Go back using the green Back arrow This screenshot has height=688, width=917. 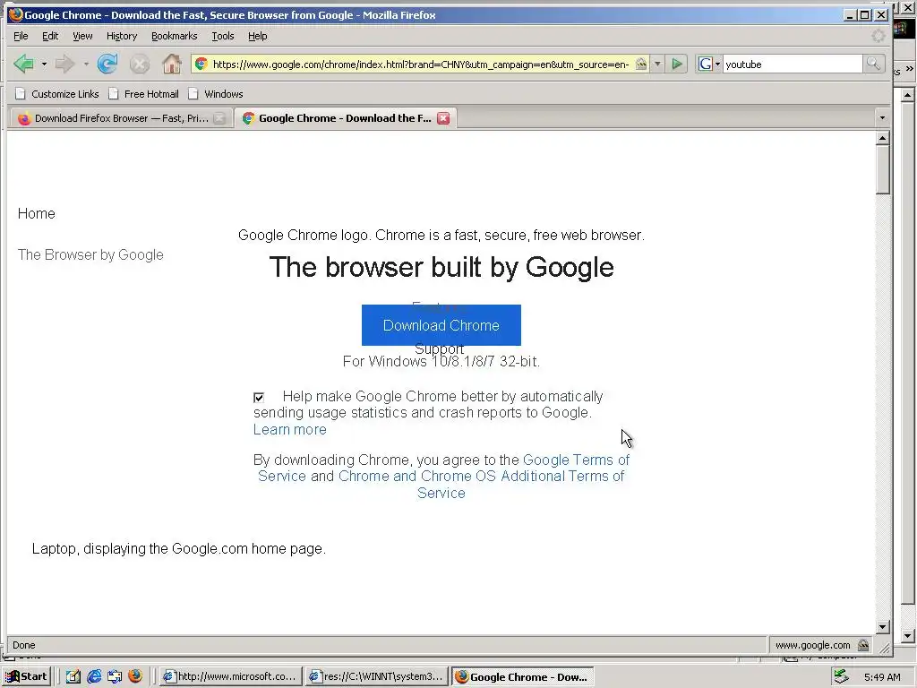(24, 64)
